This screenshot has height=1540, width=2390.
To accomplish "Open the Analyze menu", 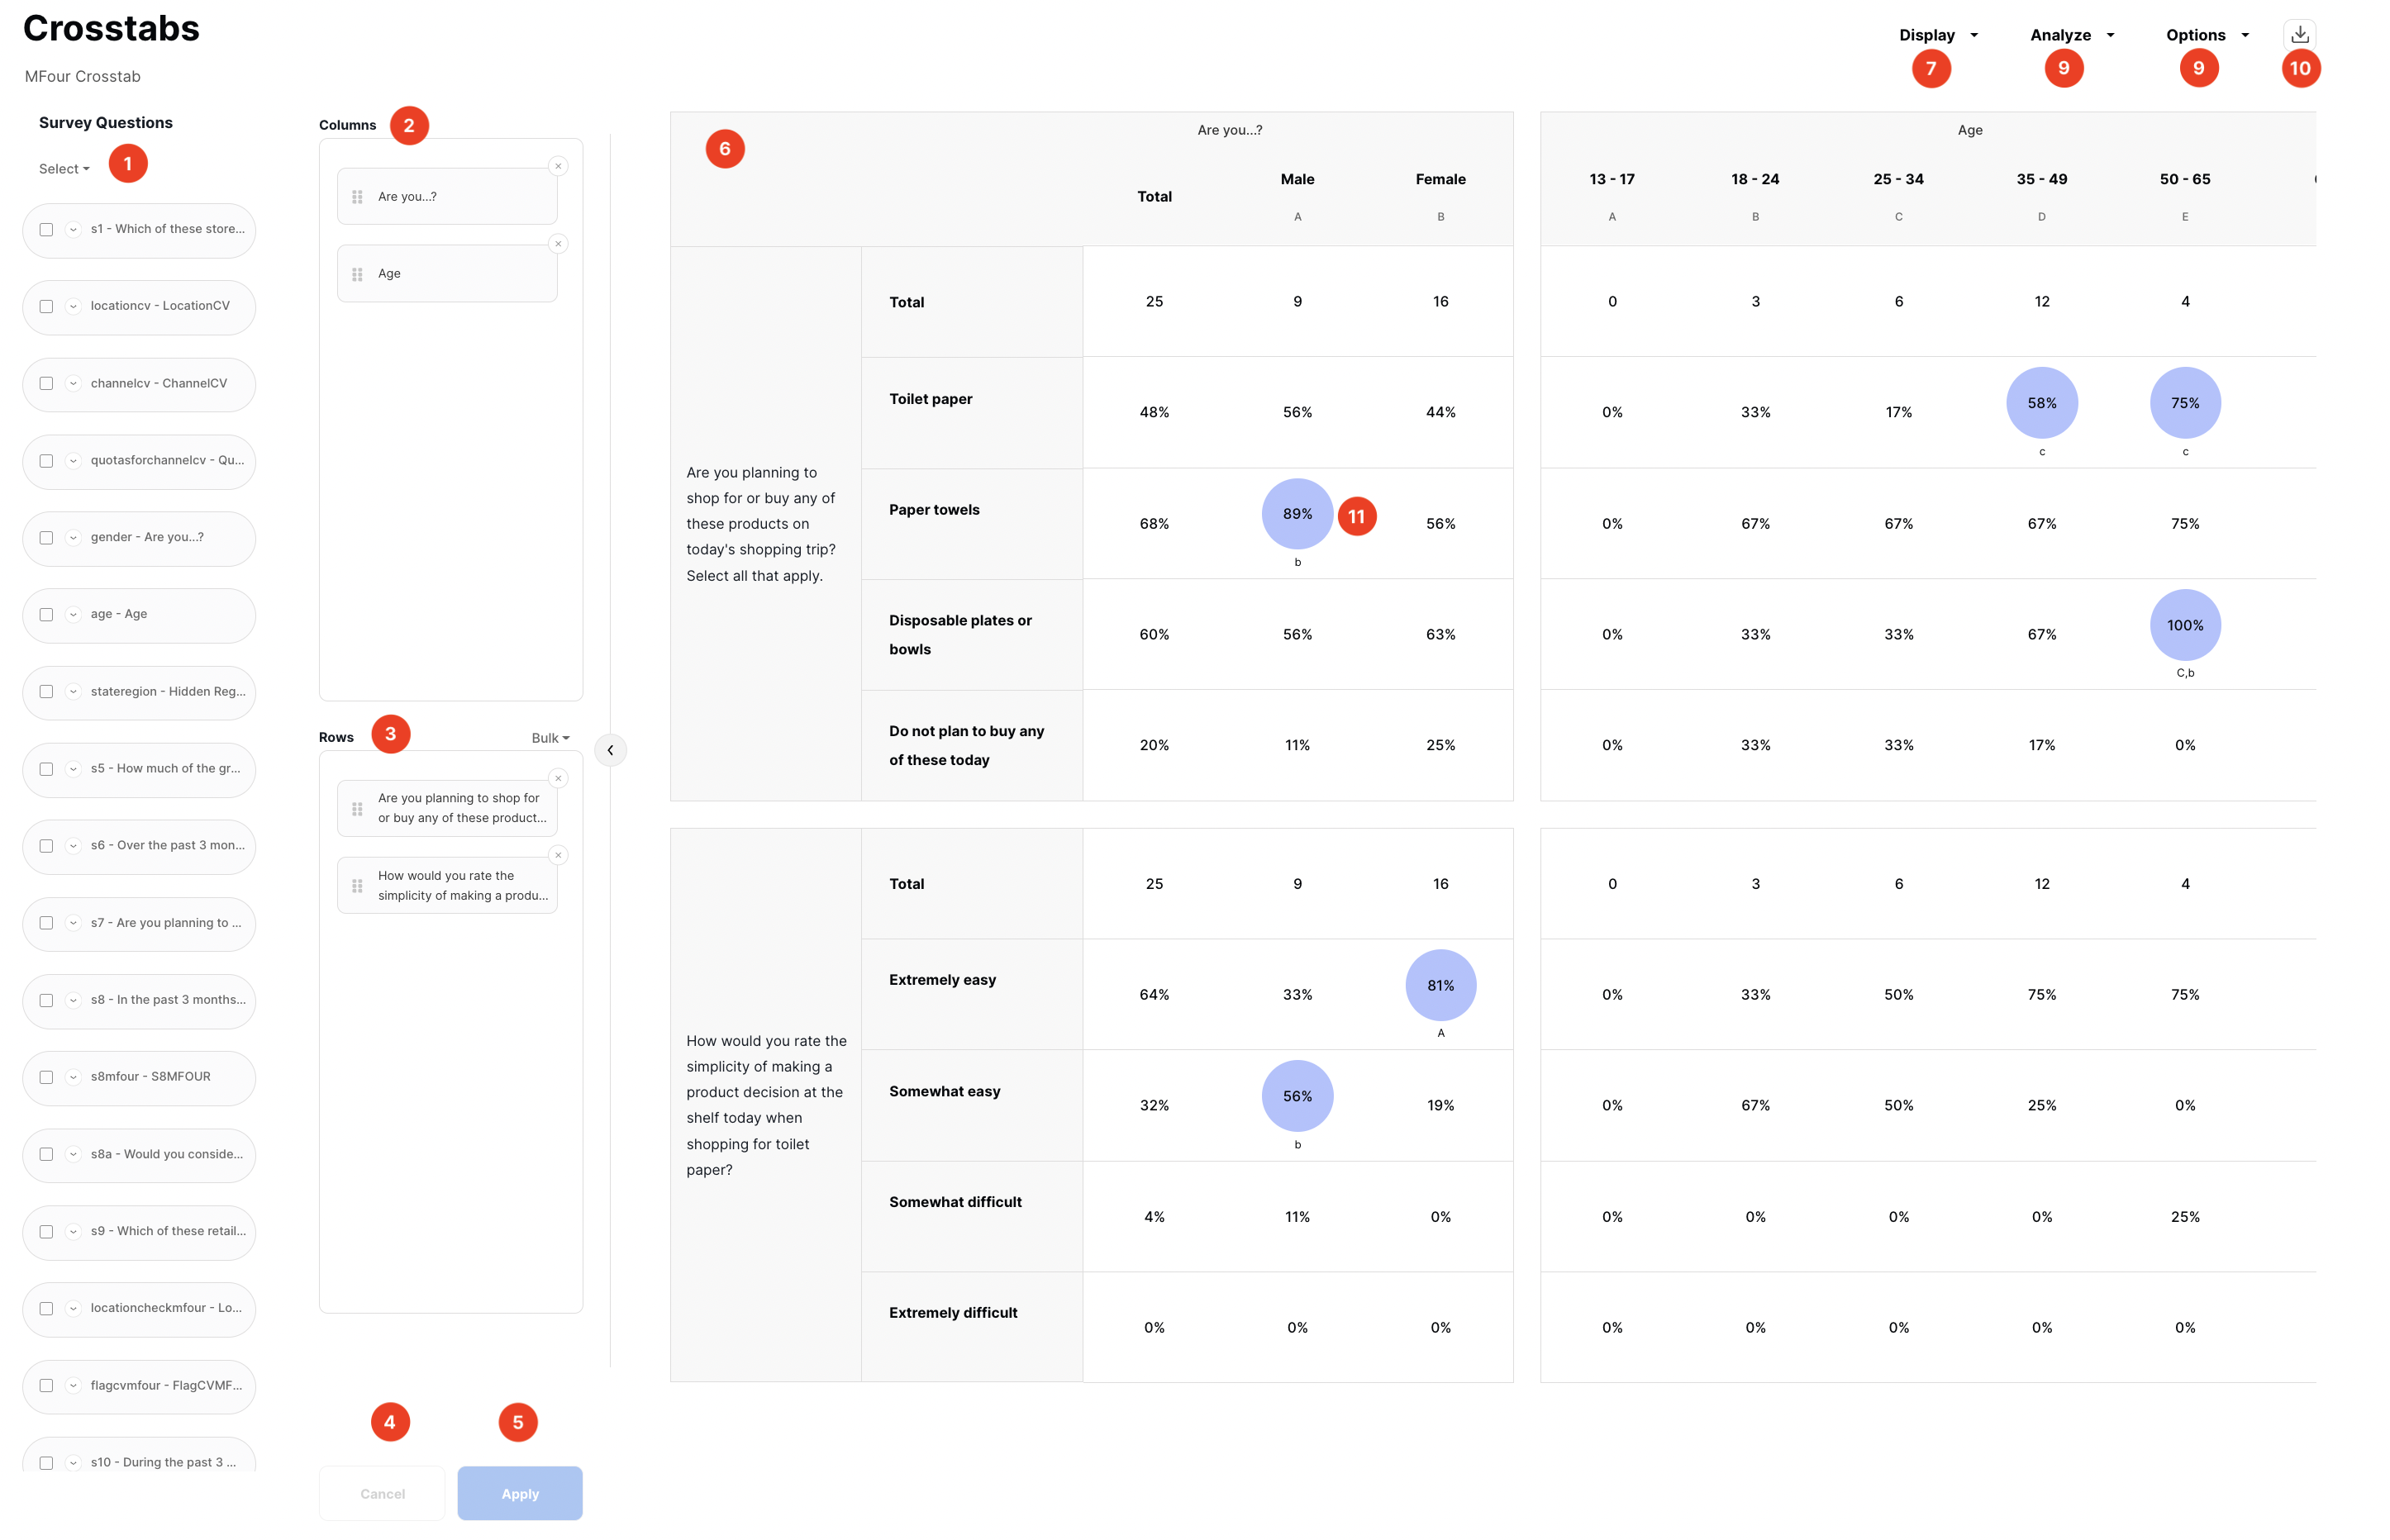I will (2071, 35).
